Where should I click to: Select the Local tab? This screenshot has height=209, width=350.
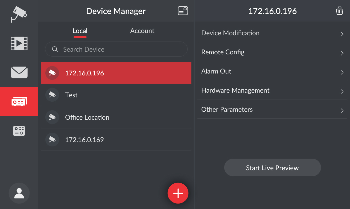[80, 31]
